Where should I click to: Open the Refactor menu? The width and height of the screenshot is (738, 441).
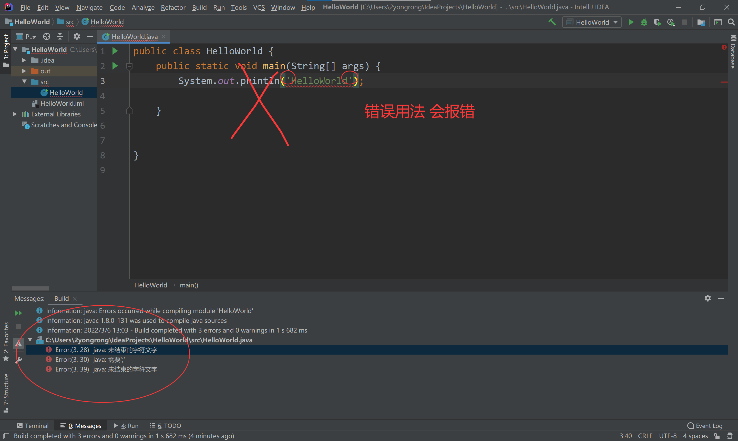pos(173,7)
